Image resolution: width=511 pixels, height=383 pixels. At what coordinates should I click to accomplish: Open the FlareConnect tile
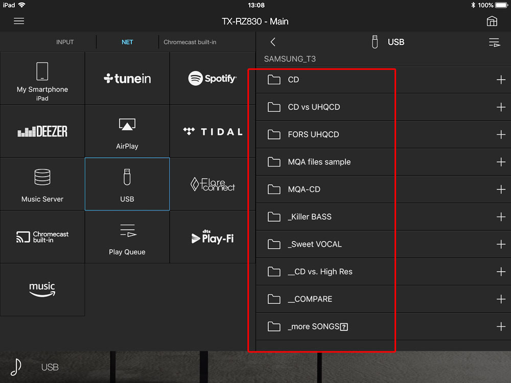(x=212, y=184)
